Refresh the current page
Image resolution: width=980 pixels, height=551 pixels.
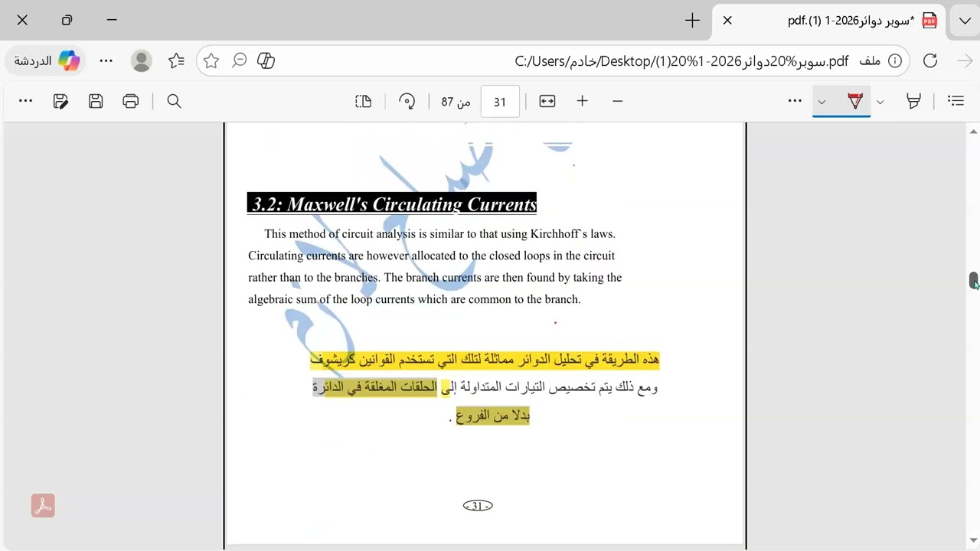(x=930, y=60)
